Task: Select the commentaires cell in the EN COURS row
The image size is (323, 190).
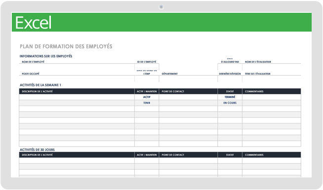Action: [272, 103]
